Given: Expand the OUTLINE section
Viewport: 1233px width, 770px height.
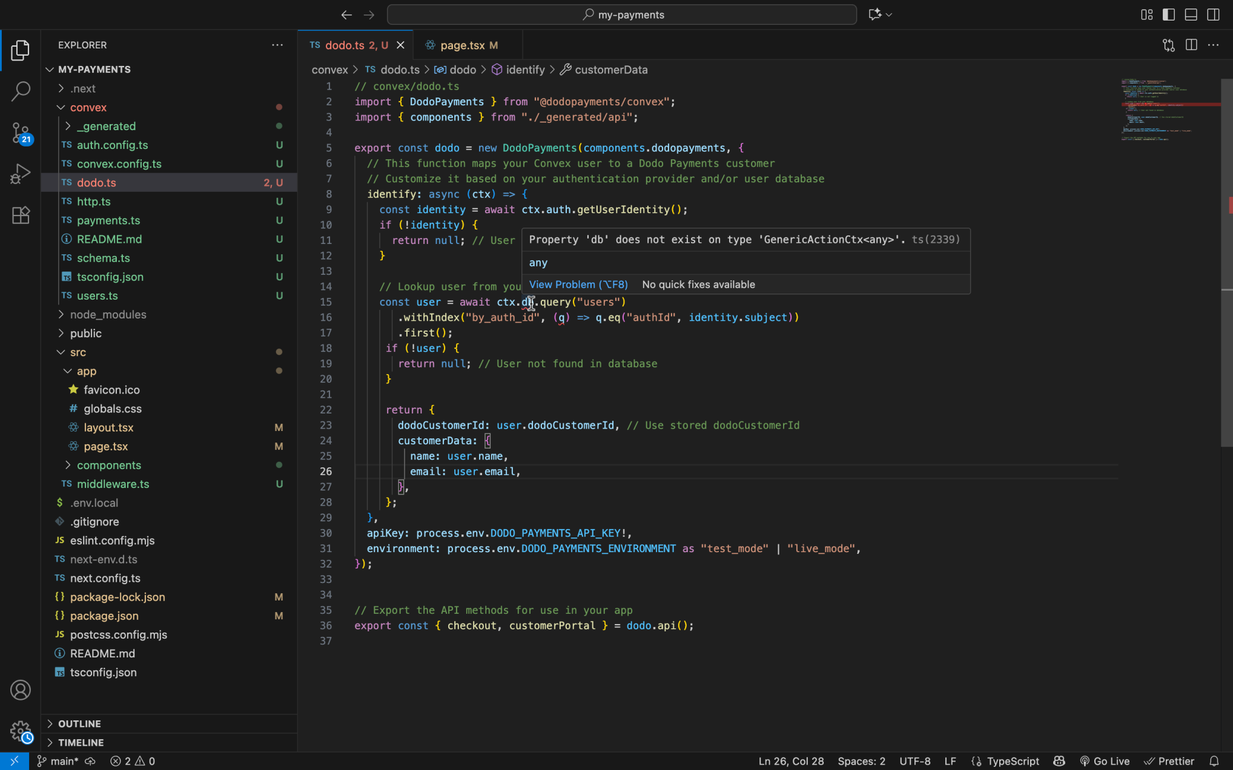Looking at the screenshot, I should (x=79, y=723).
